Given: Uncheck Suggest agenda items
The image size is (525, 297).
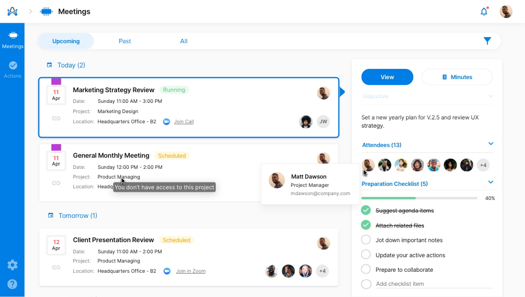Looking at the screenshot, I should 366,210.
